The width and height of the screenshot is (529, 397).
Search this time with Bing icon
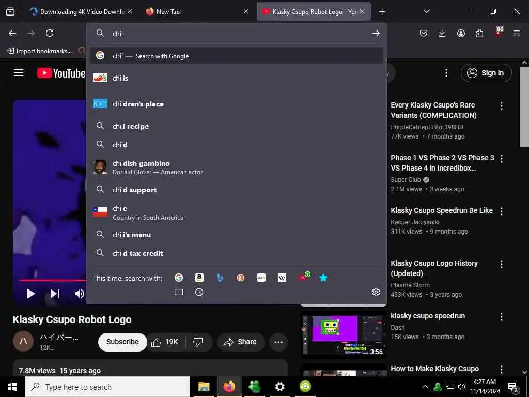(x=220, y=278)
